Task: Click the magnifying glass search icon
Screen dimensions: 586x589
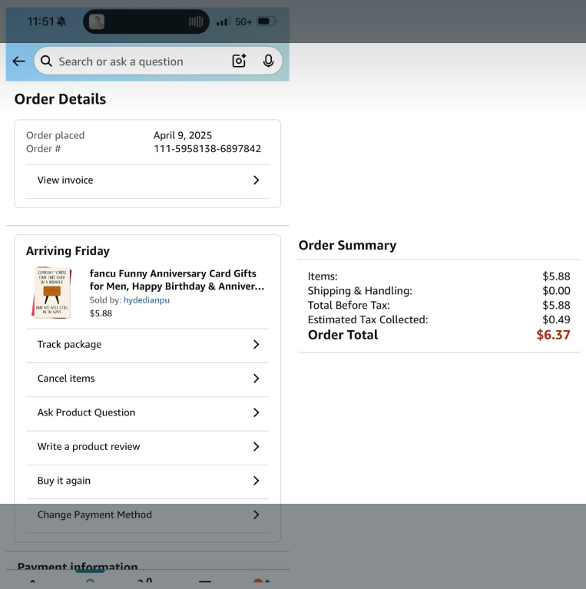Action: (47, 61)
